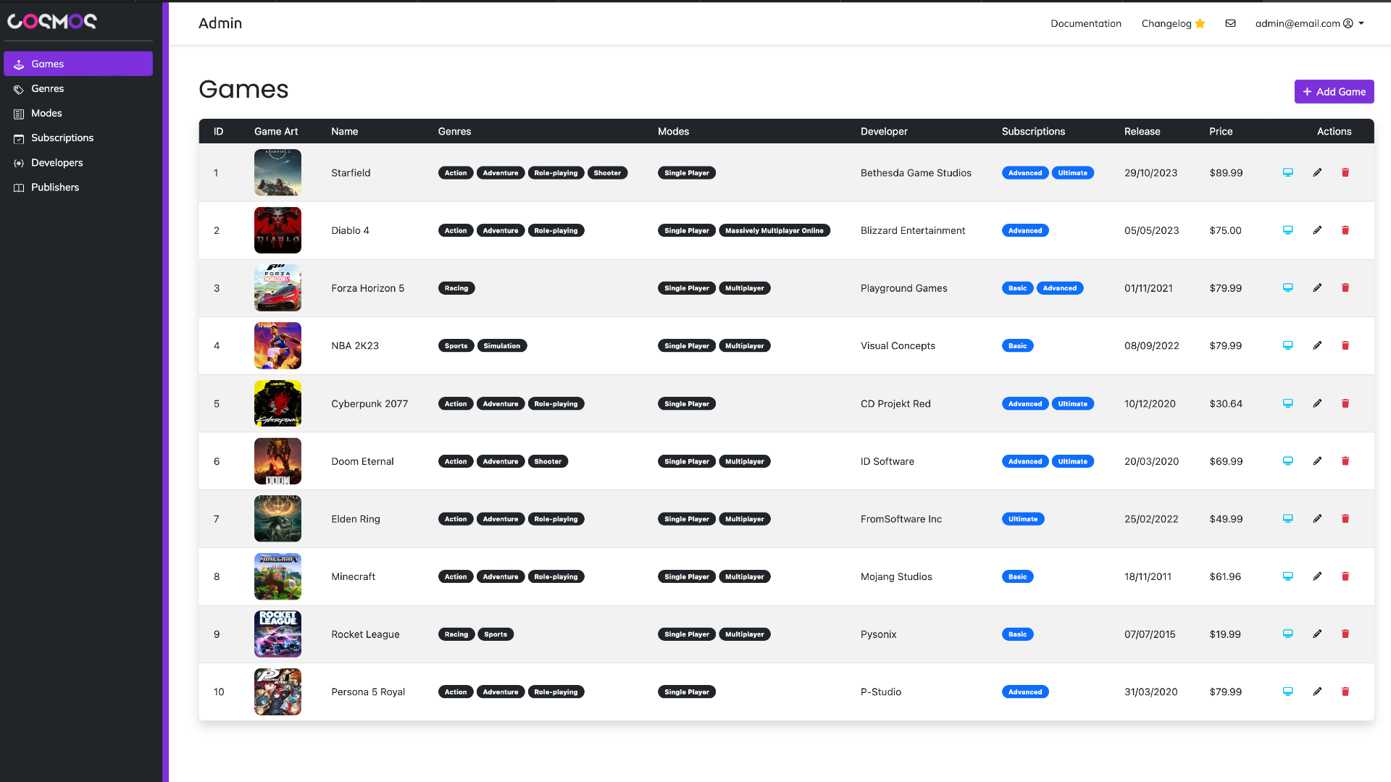Edit Doom Eternal with pencil icon
Viewport: 1391px width, 782px height.
click(x=1317, y=461)
